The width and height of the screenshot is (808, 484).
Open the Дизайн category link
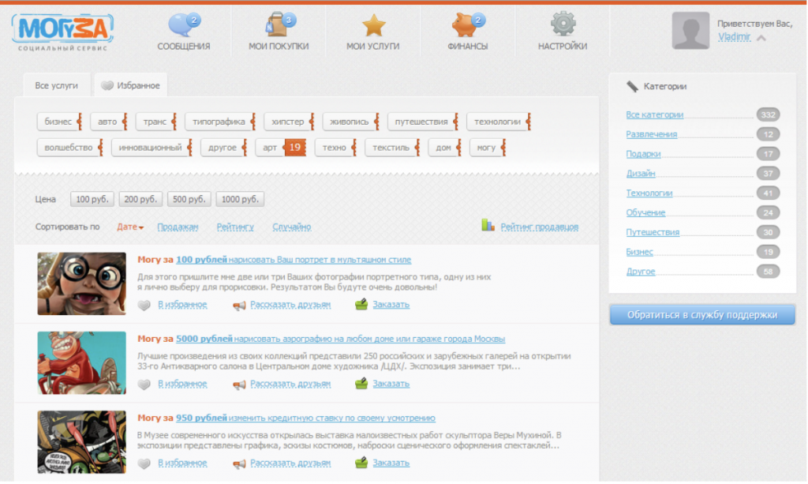[x=641, y=174]
